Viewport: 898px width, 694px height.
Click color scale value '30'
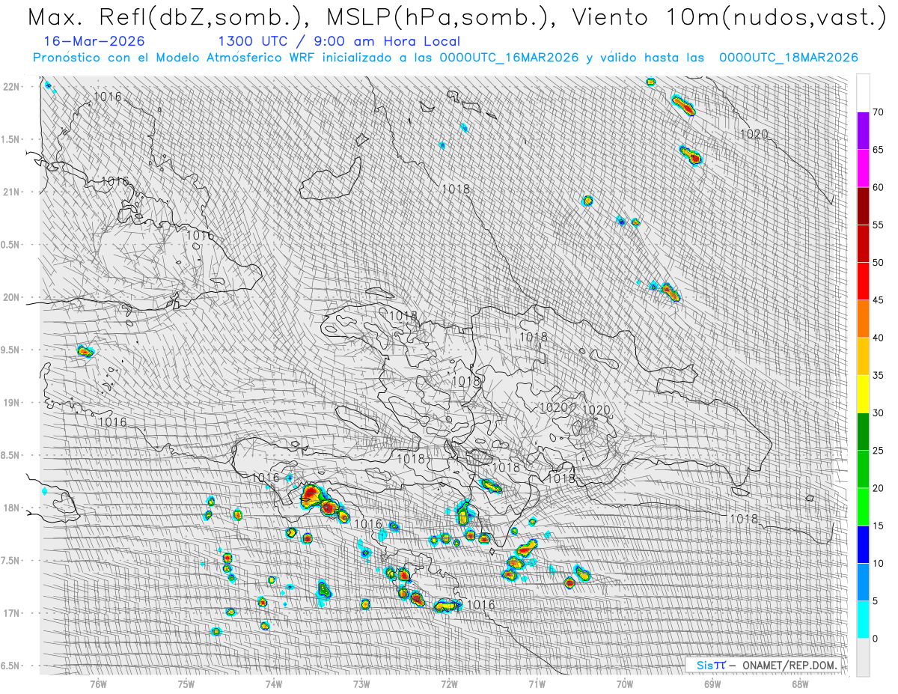pyautogui.click(x=878, y=413)
